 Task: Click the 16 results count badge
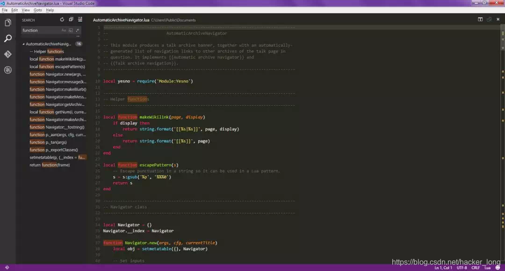(79, 44)
